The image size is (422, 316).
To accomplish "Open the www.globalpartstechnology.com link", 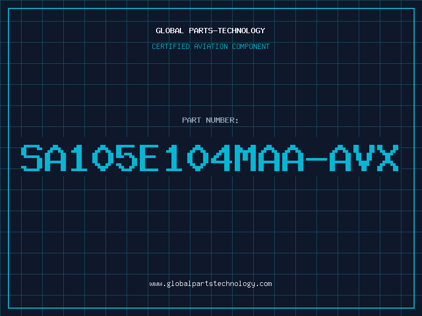I will [210, 284].
